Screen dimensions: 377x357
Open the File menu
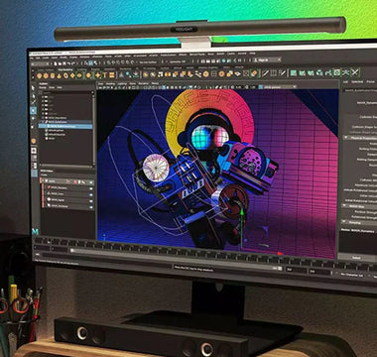(x=33, y=58)
